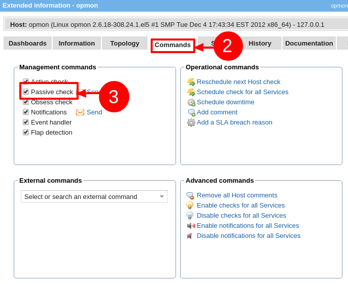Open the Dashboards tab
Screen dimensions: 348x284
coord(27,43)
